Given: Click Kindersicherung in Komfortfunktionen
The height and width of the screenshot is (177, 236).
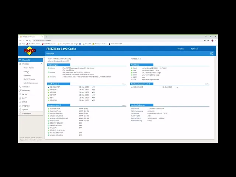Looking at the screenshot, I should pos(136,121).
